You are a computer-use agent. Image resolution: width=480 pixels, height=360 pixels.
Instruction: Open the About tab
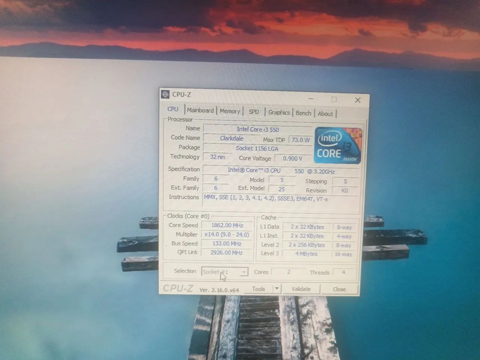(325, 114)
